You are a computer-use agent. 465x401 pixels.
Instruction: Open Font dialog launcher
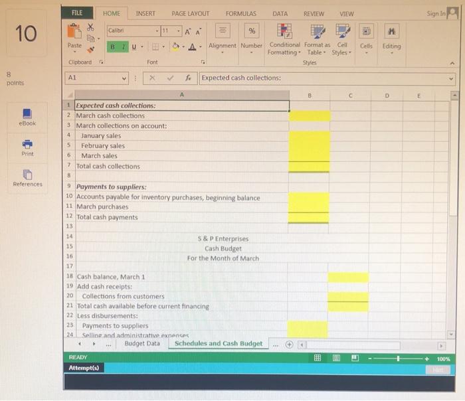coord(203,62)
